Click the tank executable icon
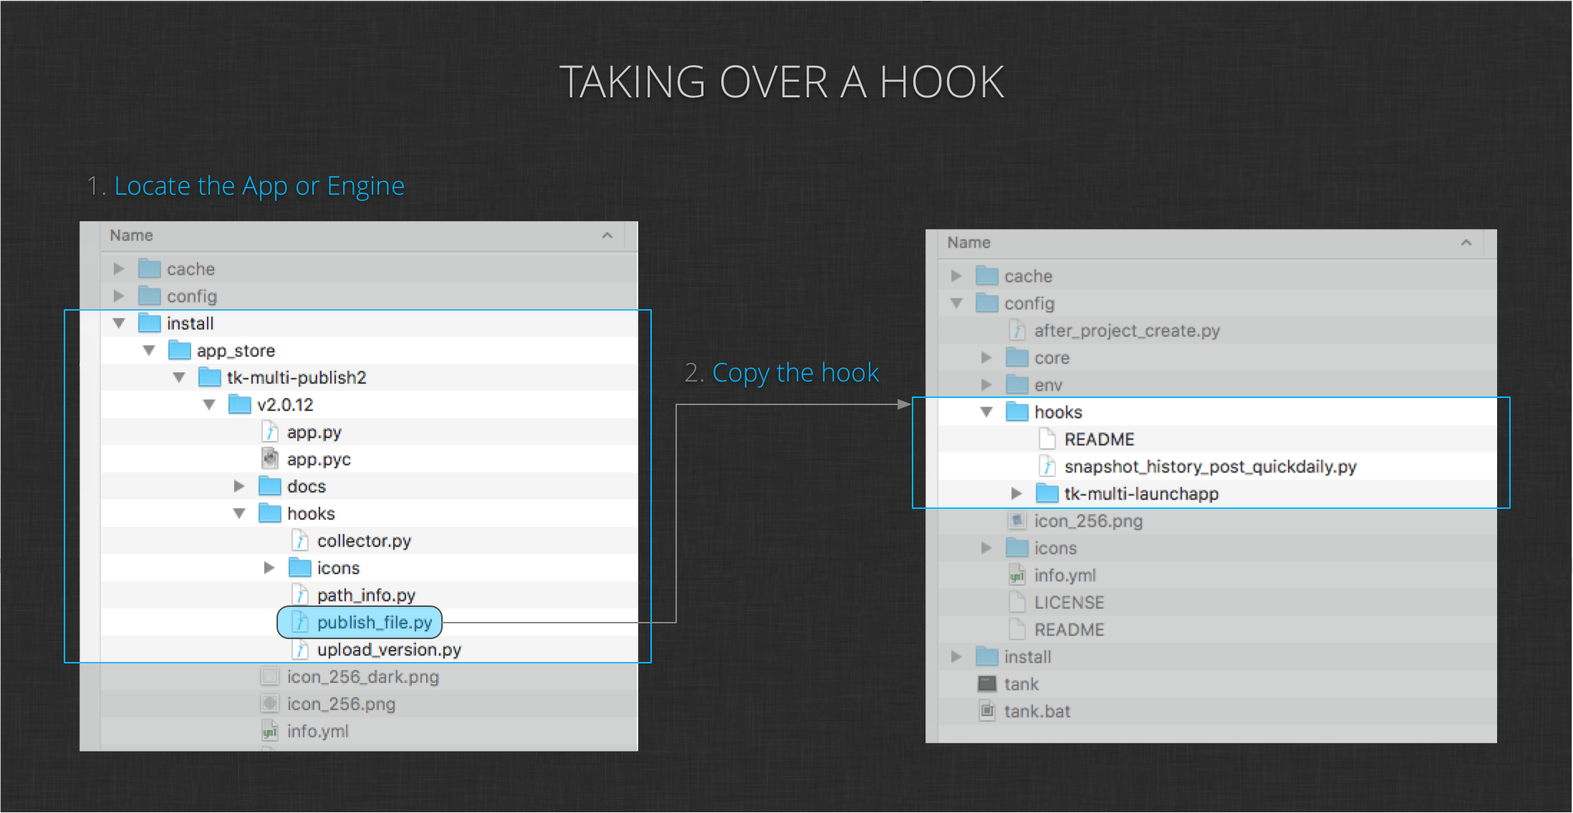The image size is (1573, 813). click(x=987, y=684)
